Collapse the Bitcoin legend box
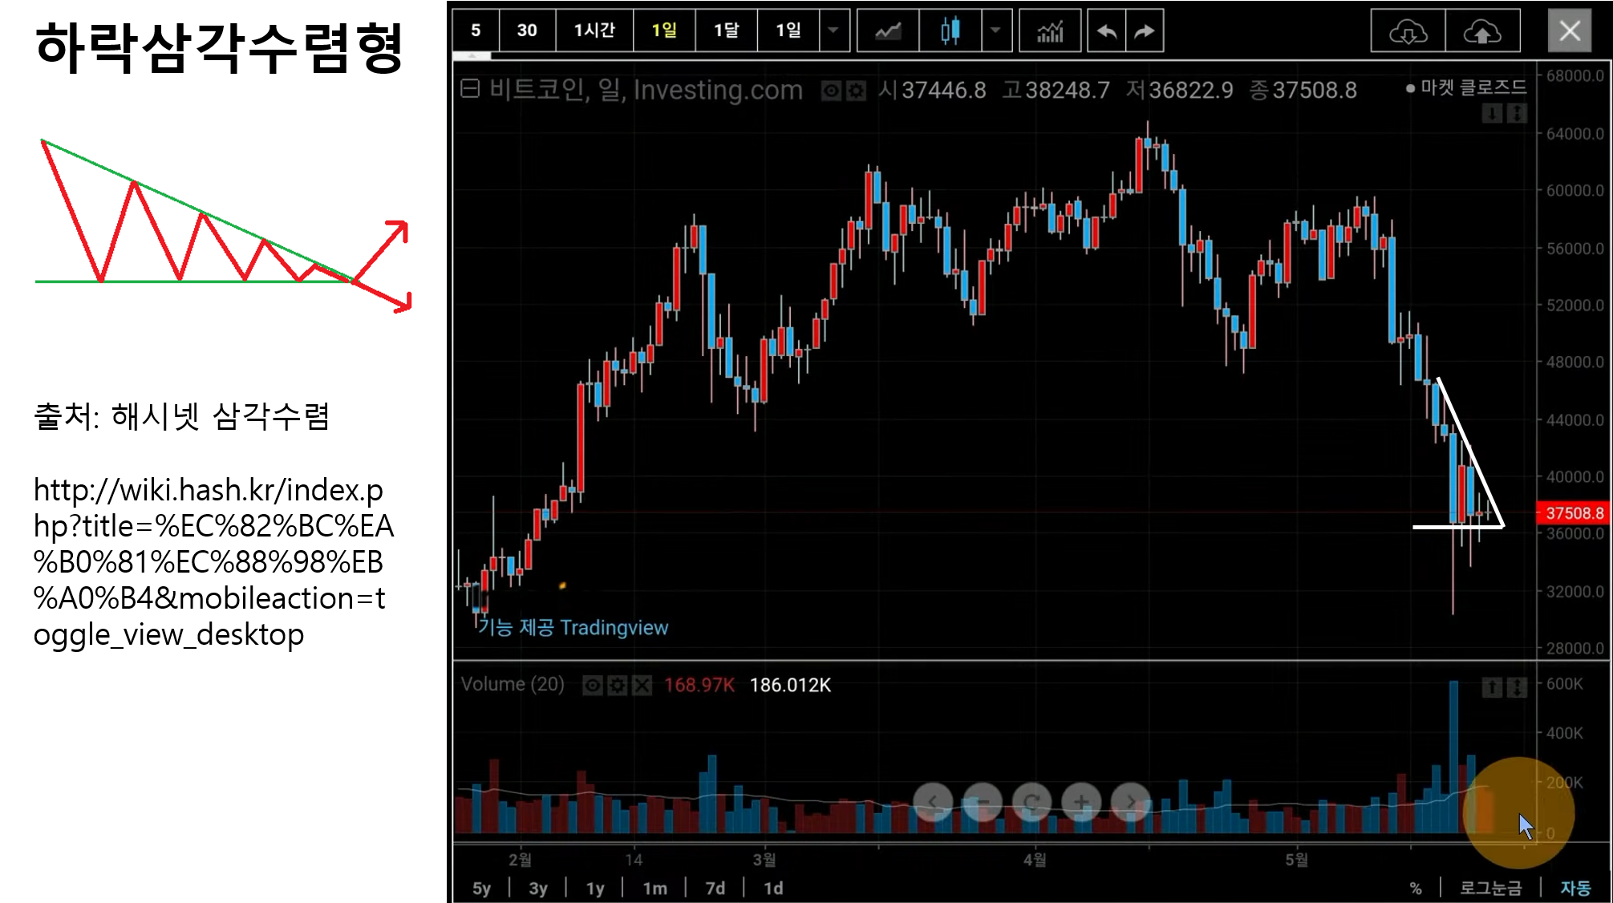The image size is (1613, 903). 470,89
